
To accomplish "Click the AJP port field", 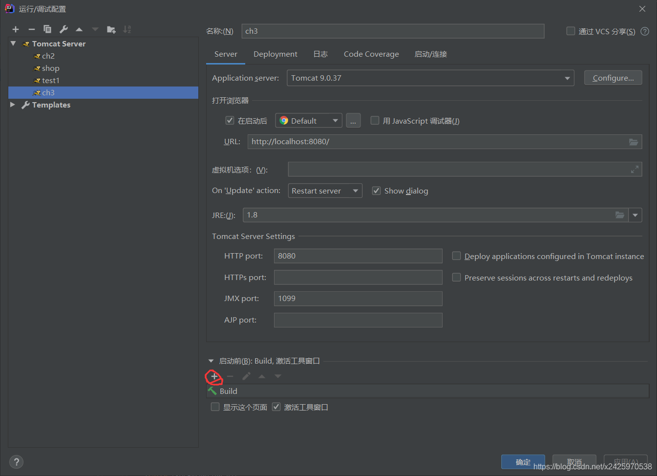I will pyautogui.click(x=358, y=320).
